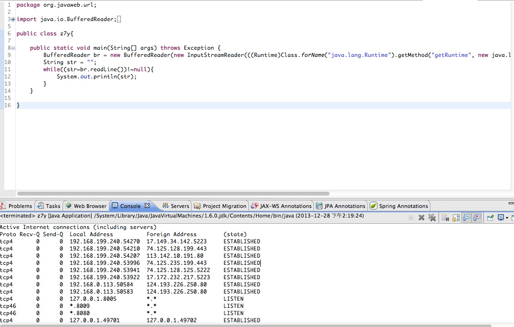Viewport: 514px width, 327px height.
Task: Click foreign address 113.142.10.191.80
Action: coord(175,256)
